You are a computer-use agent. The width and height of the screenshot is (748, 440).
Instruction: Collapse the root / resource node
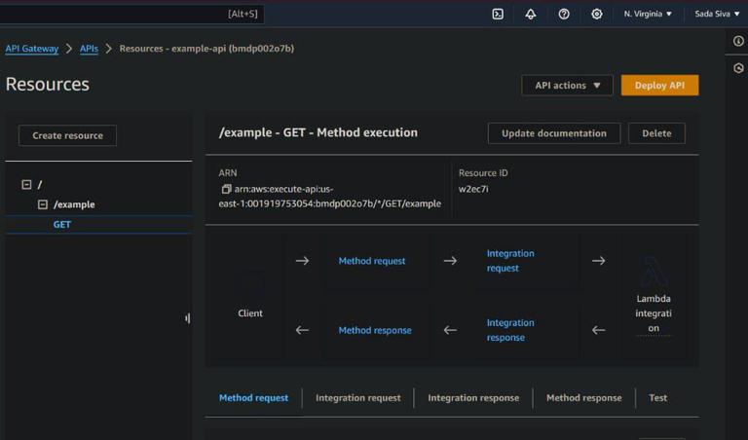point(26,185)
